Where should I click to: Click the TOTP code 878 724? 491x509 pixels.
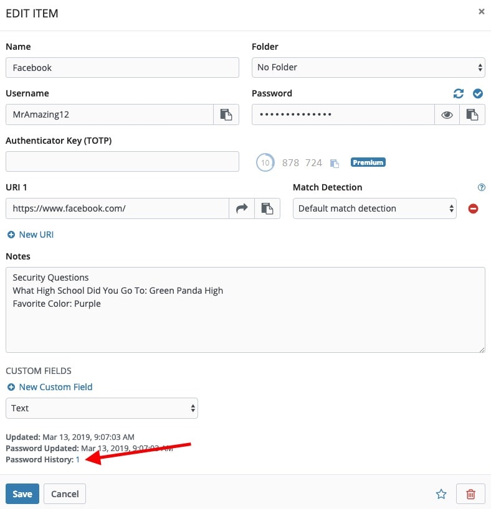(302, 162)
